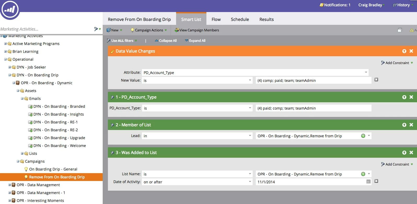Select DYN - On Boarding - Branded email

click(x=56, y=106)
